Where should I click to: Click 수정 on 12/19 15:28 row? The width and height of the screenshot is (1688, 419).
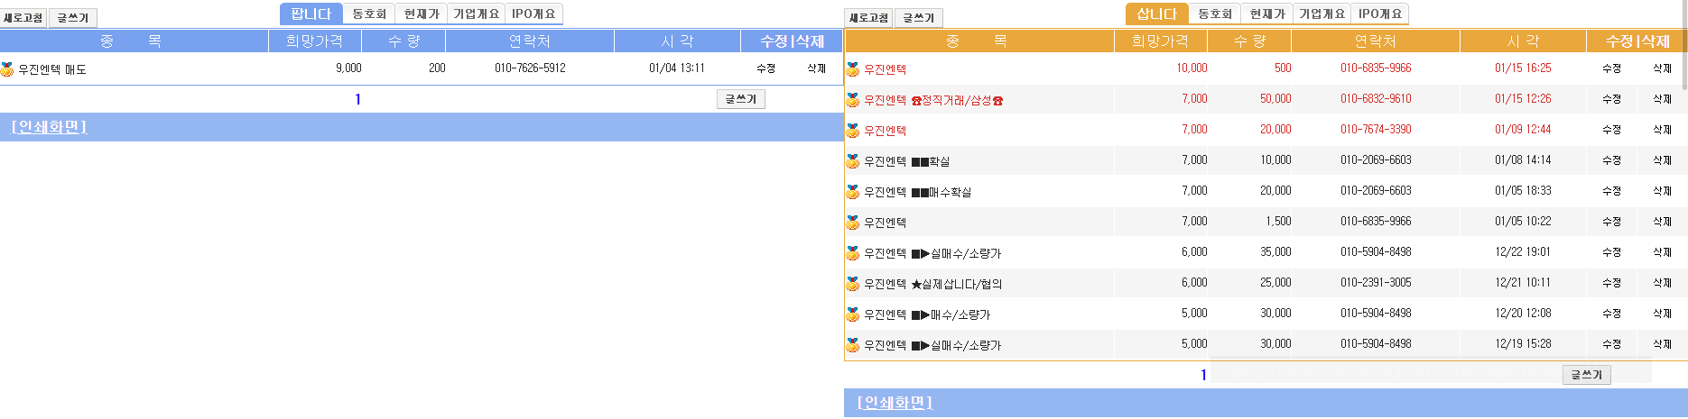point(1611,344)
